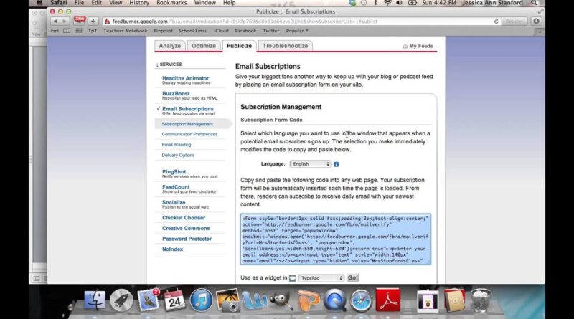Click the plus add bookmark button
Screen dimensions: 574x319
coord(93,22)
